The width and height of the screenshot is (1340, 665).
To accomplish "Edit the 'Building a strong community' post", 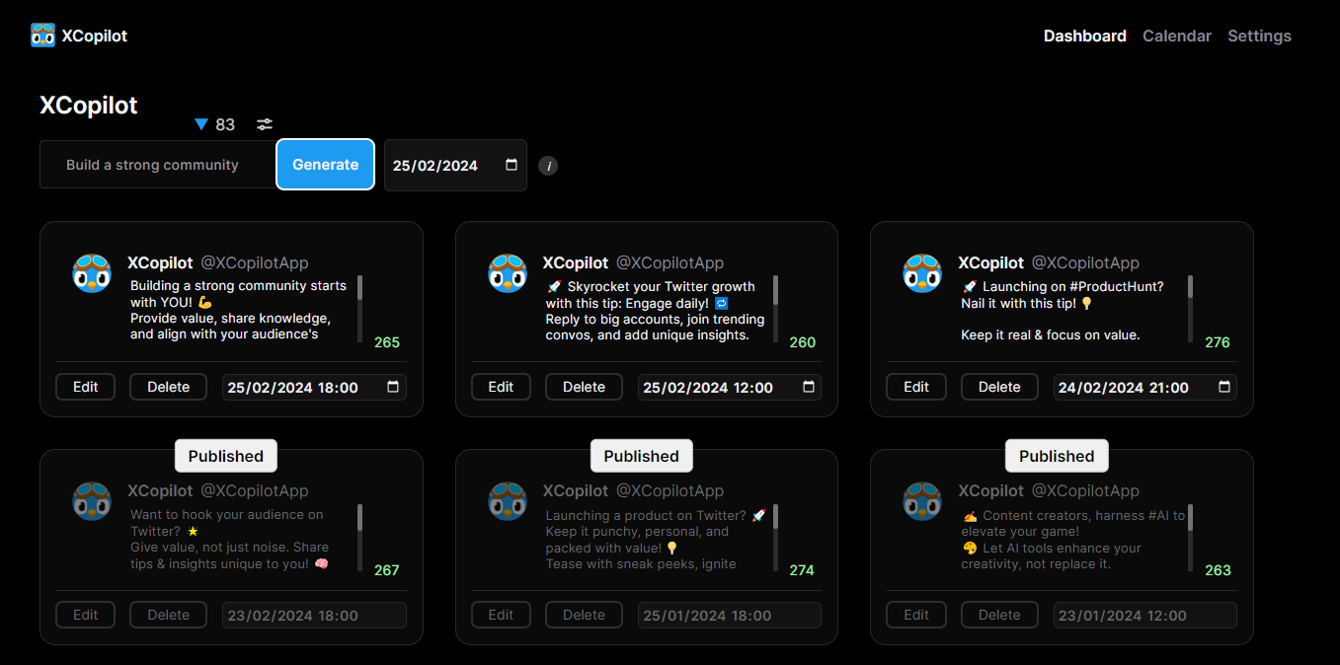I will click(86, 387).
